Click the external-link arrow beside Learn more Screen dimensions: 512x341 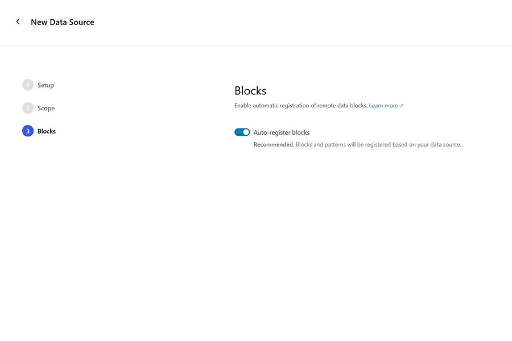tap(402, 105)
